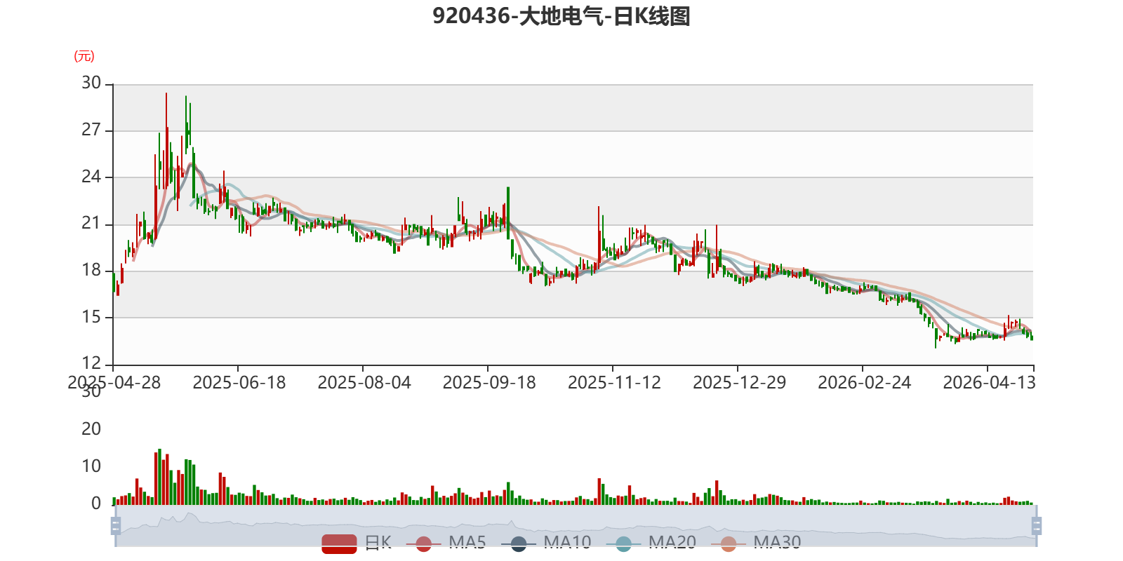
Task: Click the 20 volume axis label
Action: (x=91, y=429)
